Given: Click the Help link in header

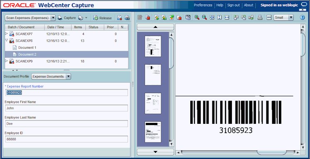Looking at the screenshot, I should click(x=220, y=5).
